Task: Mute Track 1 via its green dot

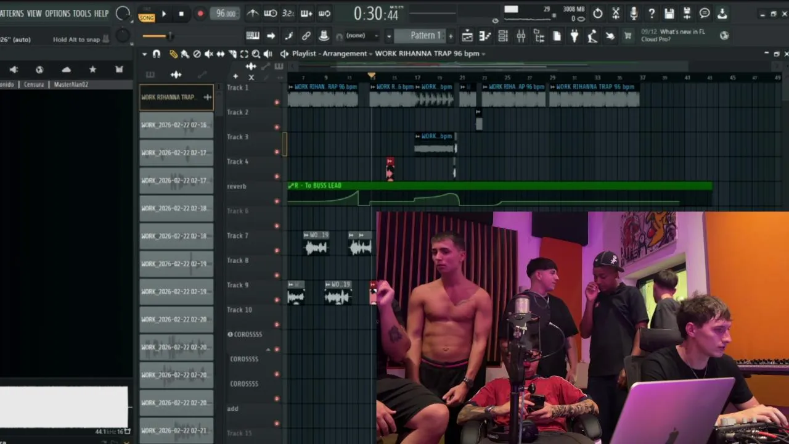Action: [277, 102]
